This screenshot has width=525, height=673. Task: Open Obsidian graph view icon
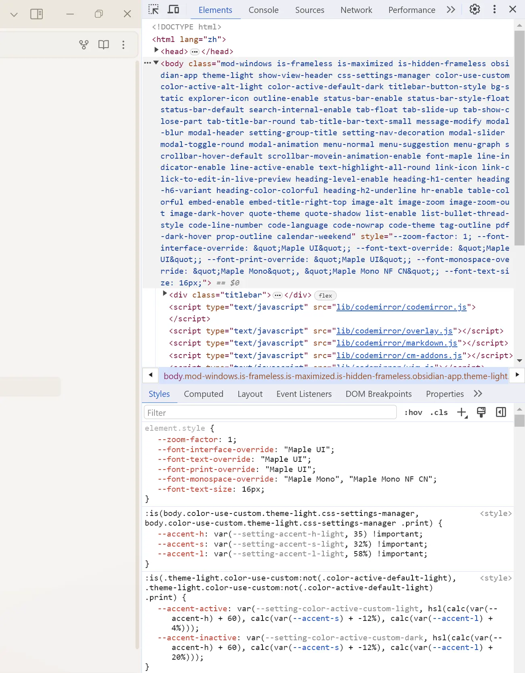tap(84, 44)
